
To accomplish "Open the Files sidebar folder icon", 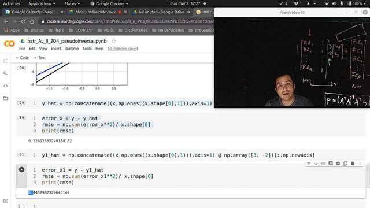I will coord(5,98).
